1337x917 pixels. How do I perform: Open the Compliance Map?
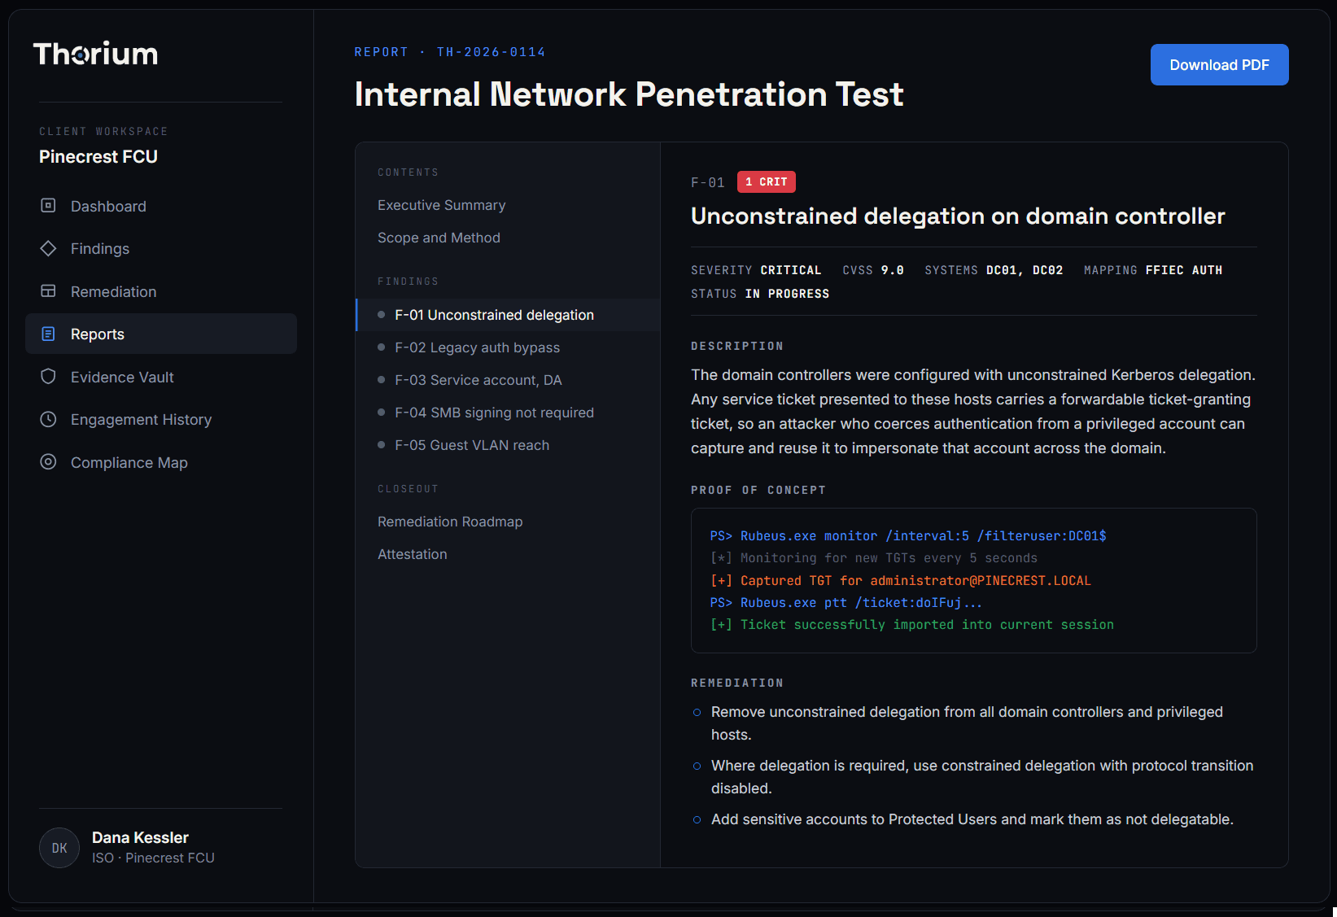tap(161, 462)
